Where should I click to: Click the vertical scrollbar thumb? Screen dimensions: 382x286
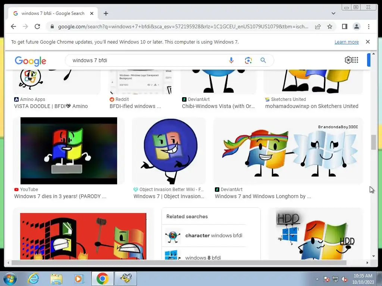point(373,142)
